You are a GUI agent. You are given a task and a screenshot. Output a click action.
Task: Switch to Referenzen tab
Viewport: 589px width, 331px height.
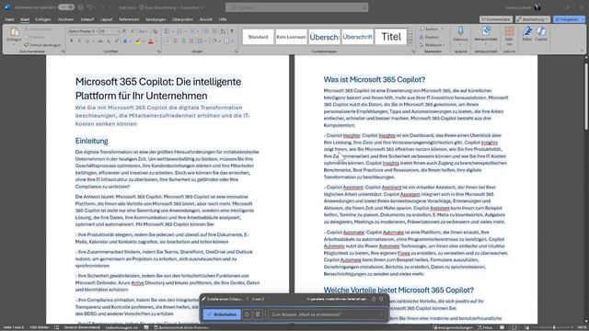tap(129, 19)
